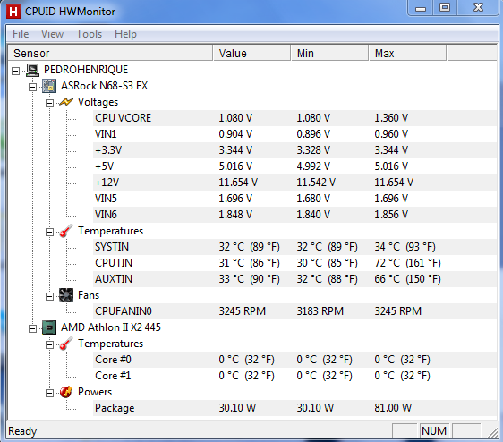Click the AMD Athlon II X2 445 chip icon
The width and height of the screenshot is (503, 442).
[x=49, y=327]
